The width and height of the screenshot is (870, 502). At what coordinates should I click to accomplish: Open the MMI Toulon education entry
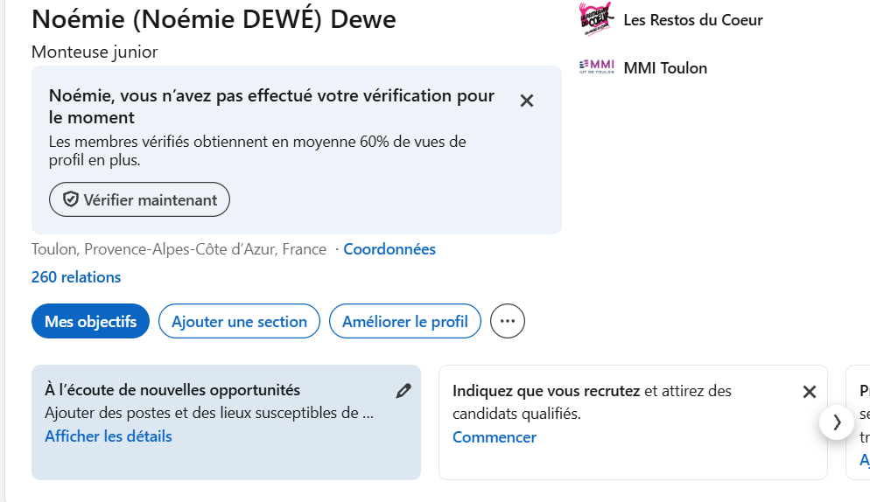point(665,68)
